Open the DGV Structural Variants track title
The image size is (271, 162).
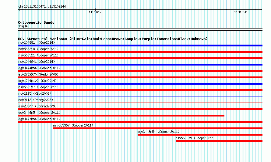tap(113, 39)
